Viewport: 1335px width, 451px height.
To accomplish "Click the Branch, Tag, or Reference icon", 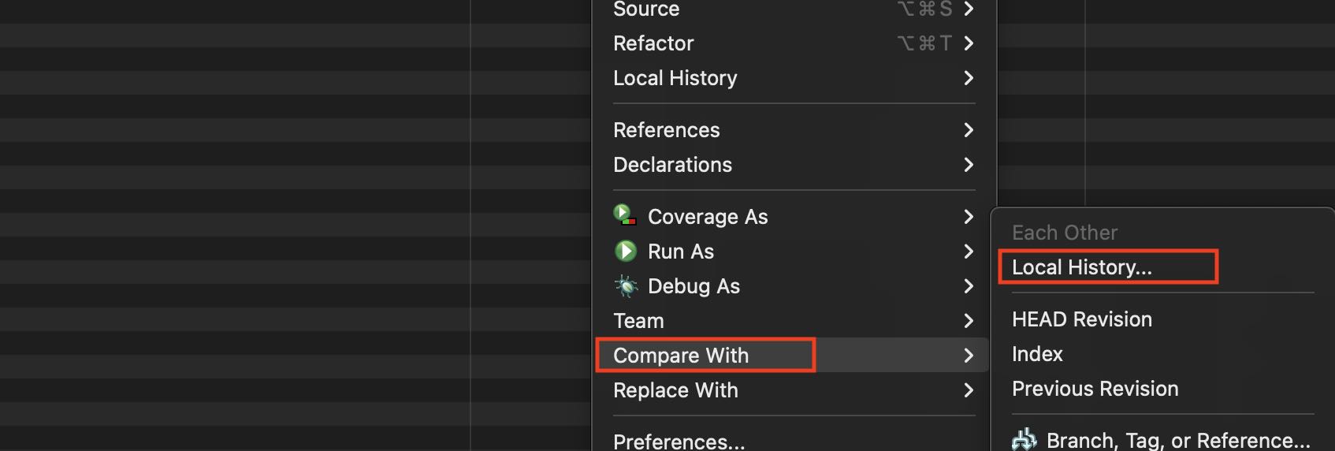I will click(1024, 439).
